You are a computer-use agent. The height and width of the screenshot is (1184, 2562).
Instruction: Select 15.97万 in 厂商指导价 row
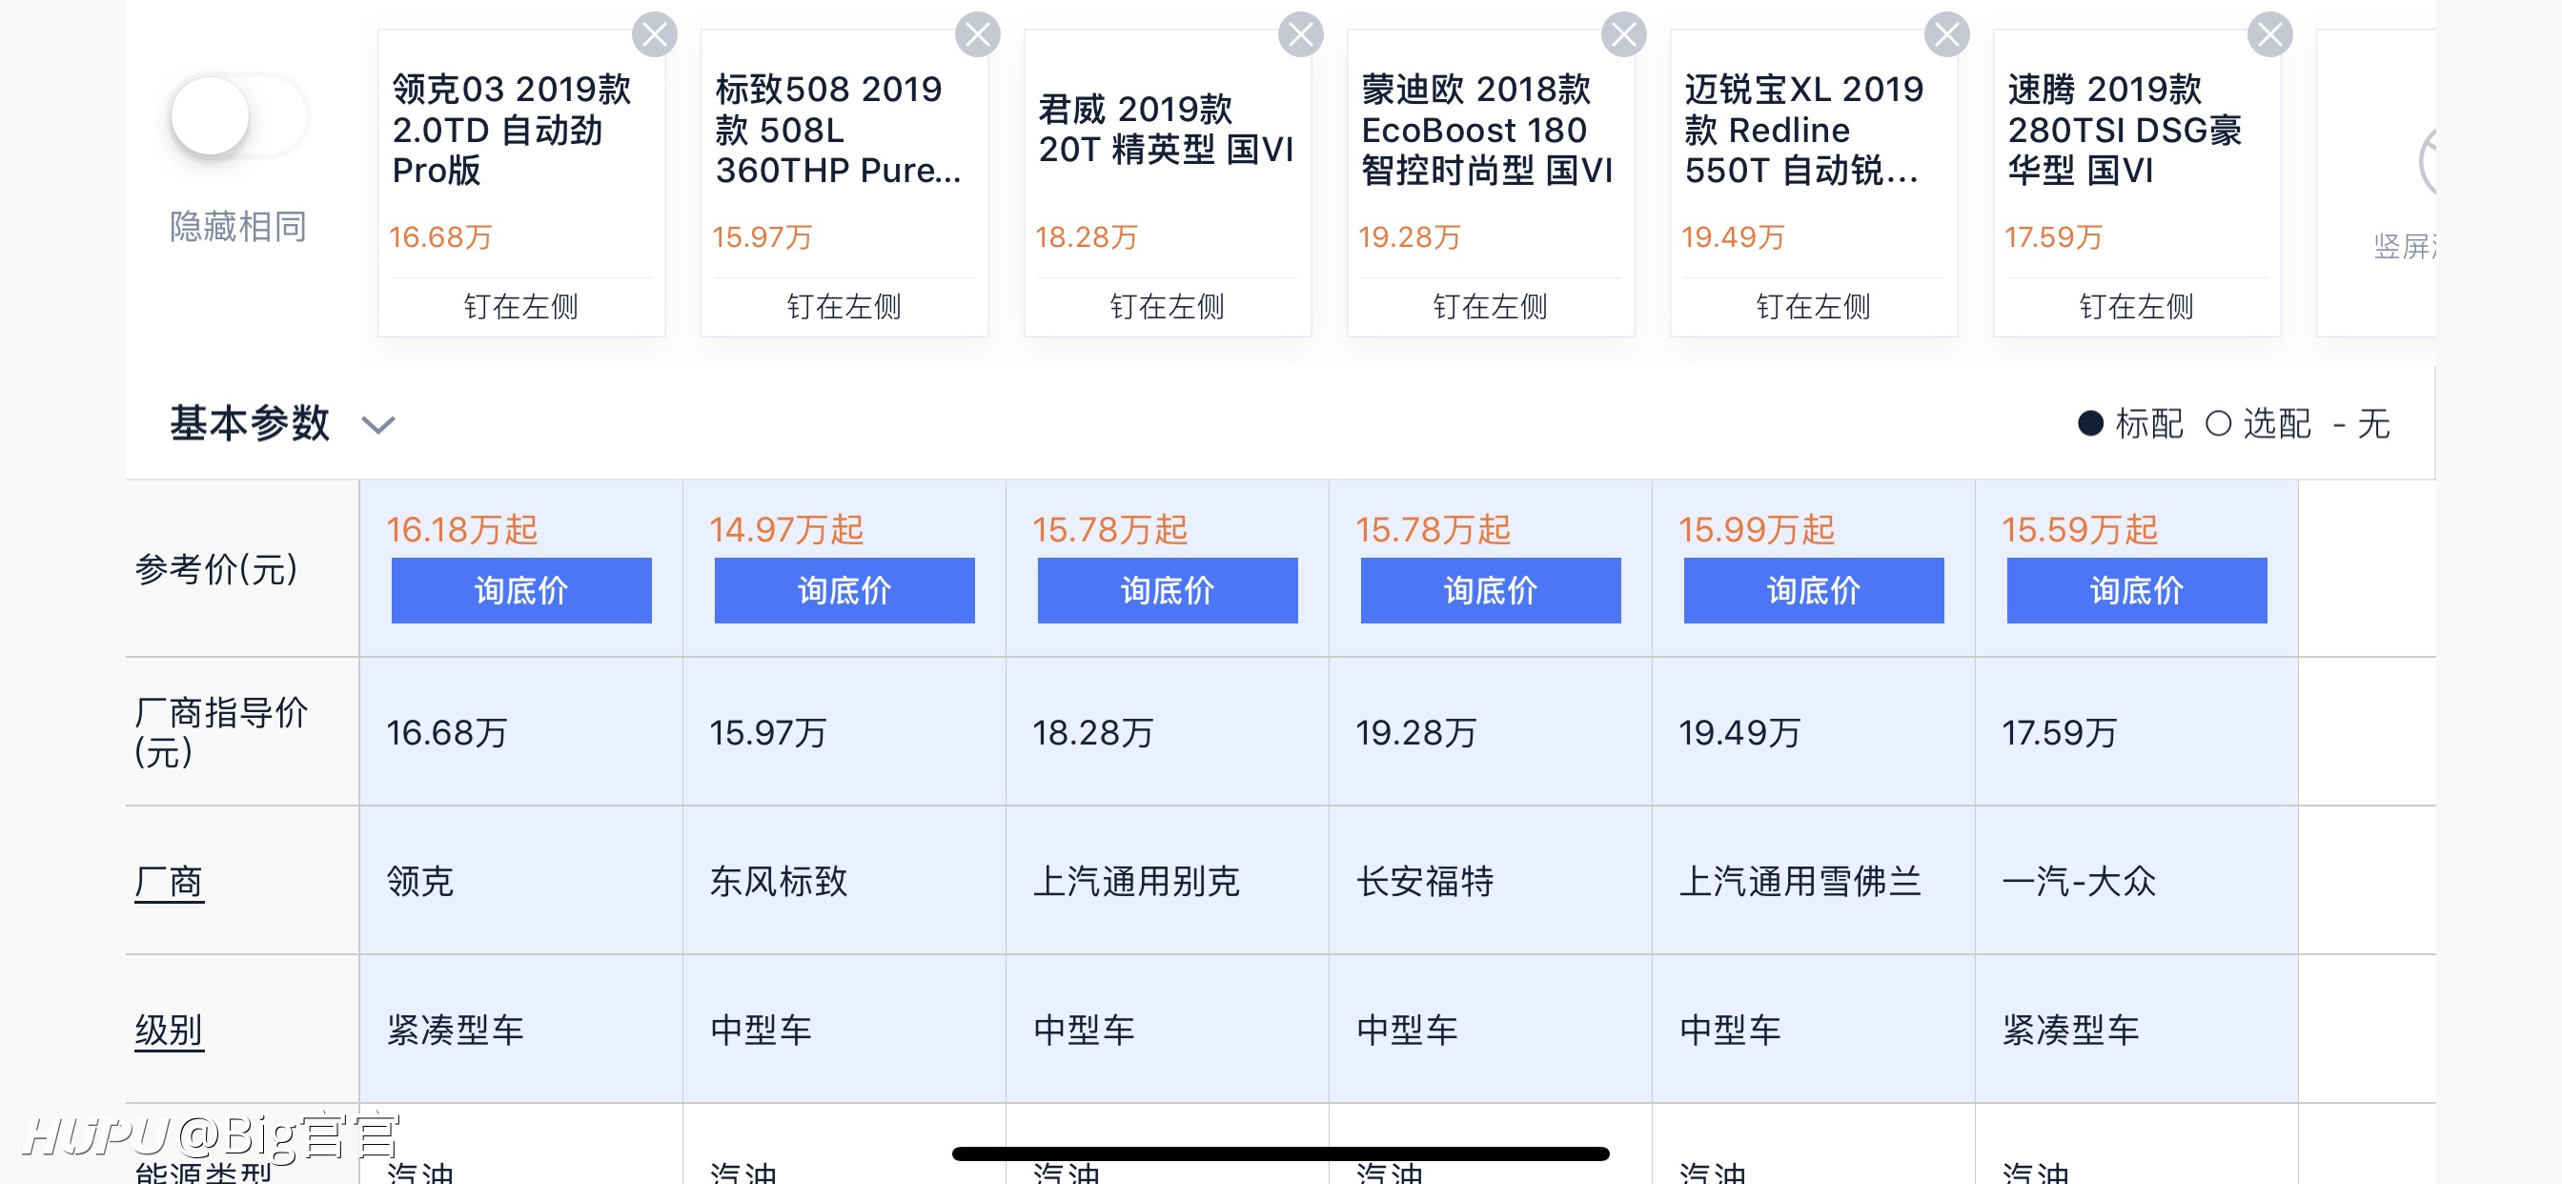(769, 733)
